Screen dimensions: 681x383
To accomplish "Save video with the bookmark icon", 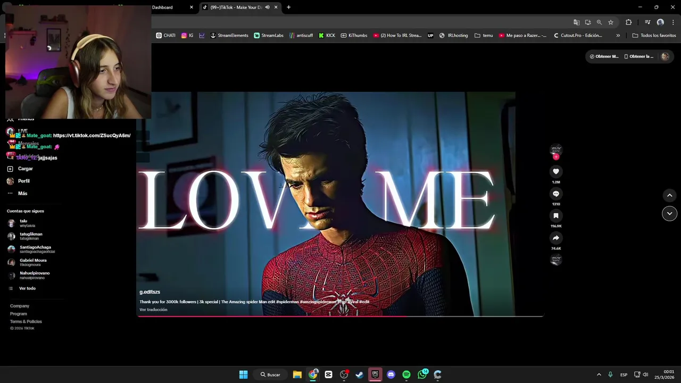I will tap(556, 215).
